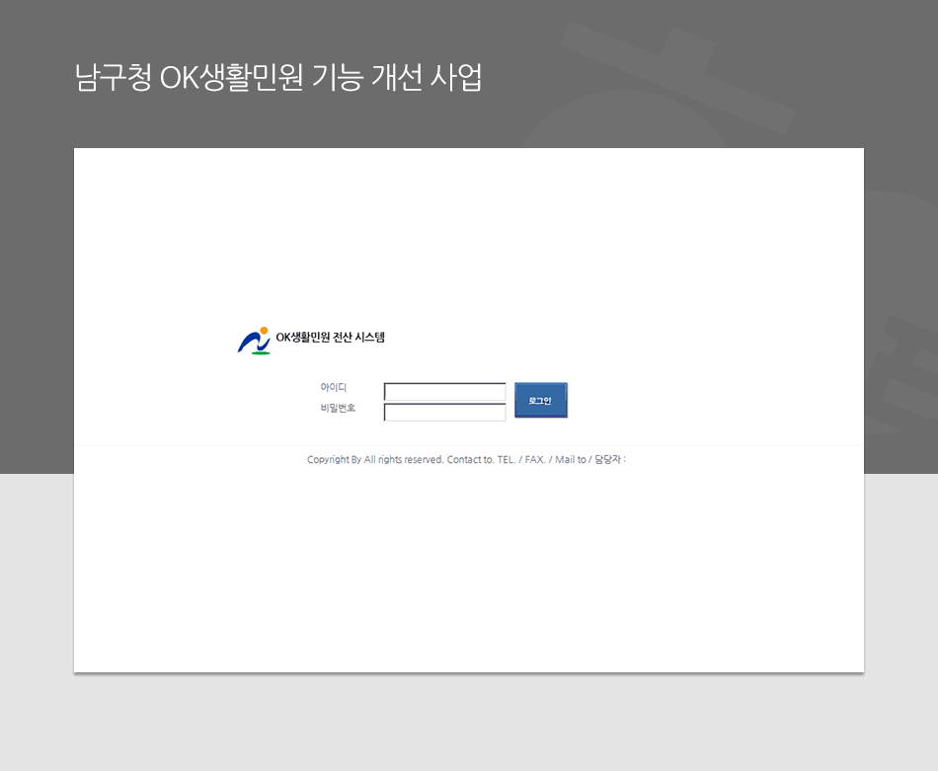Image resolution: width=938 pixels, height=771 pixels.
Task: Click the blue swoosh of the logo
Action: (247, 342)
